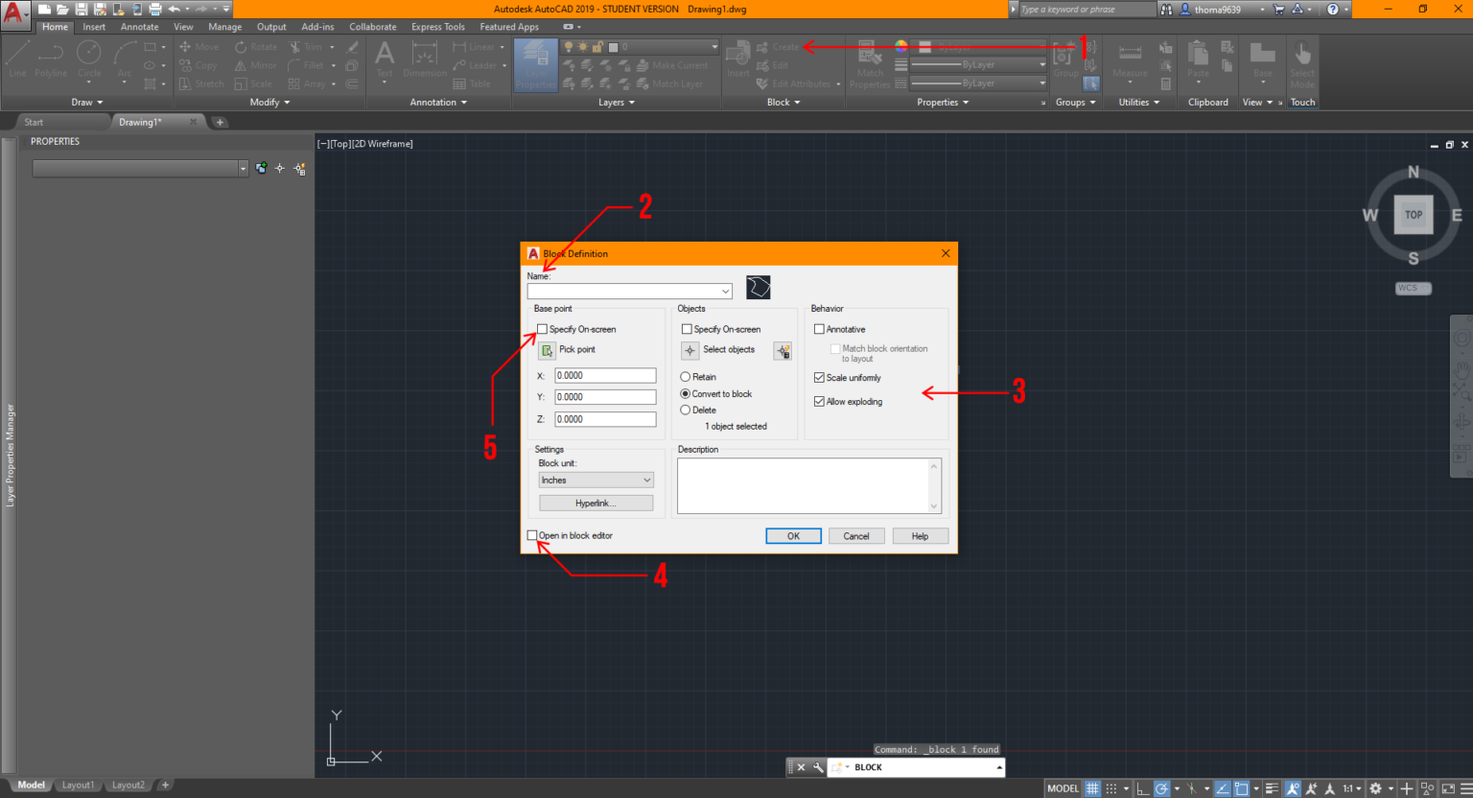Open the Annotate ribbon tab

coord(139,26)
